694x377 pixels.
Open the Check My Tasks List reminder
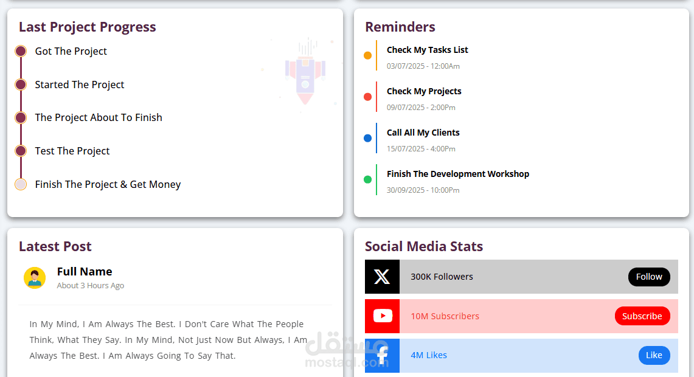click(x=427, y=50)
